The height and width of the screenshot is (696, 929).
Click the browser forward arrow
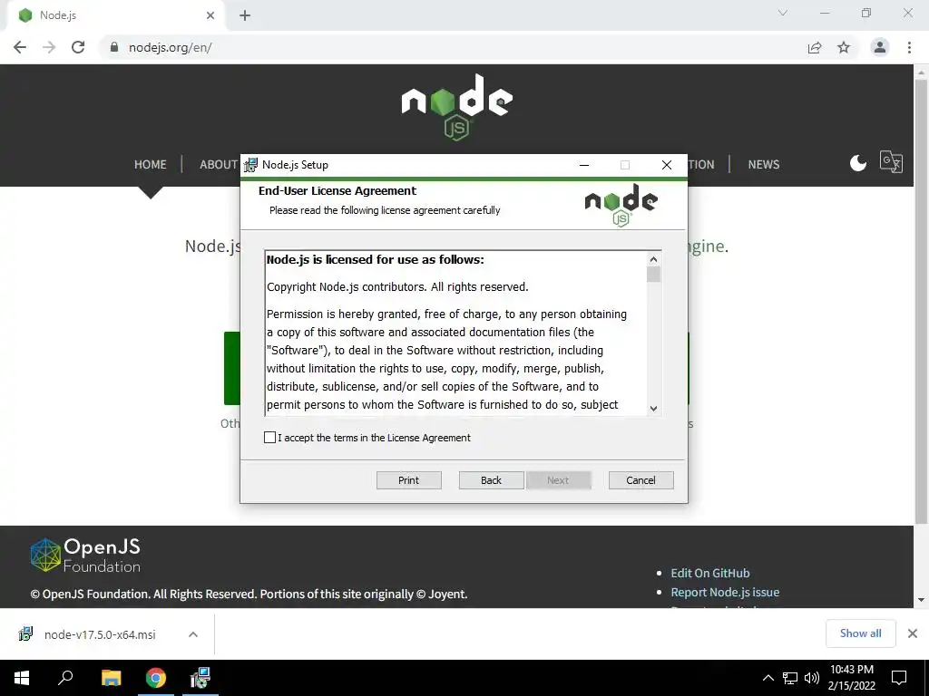click(49, 47)
